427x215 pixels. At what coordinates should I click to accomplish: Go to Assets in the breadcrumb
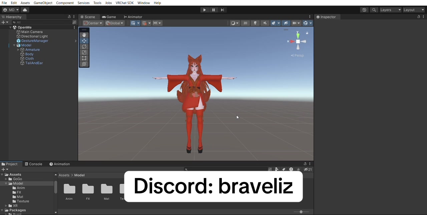(x=64, y=175)
